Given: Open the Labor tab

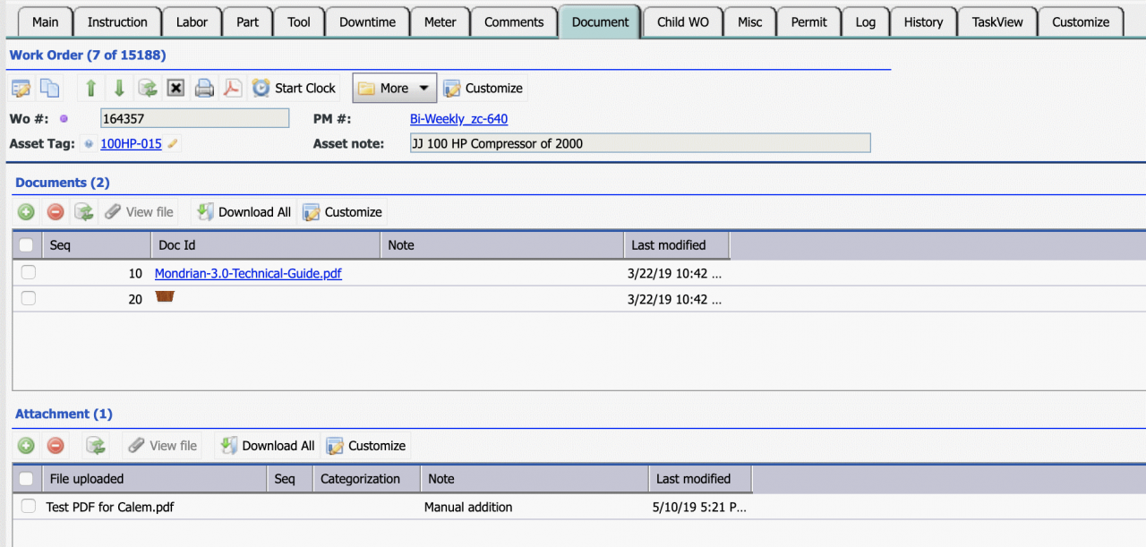Looking at the screenshot, I should pyautogui.click(x=192, y=22).
